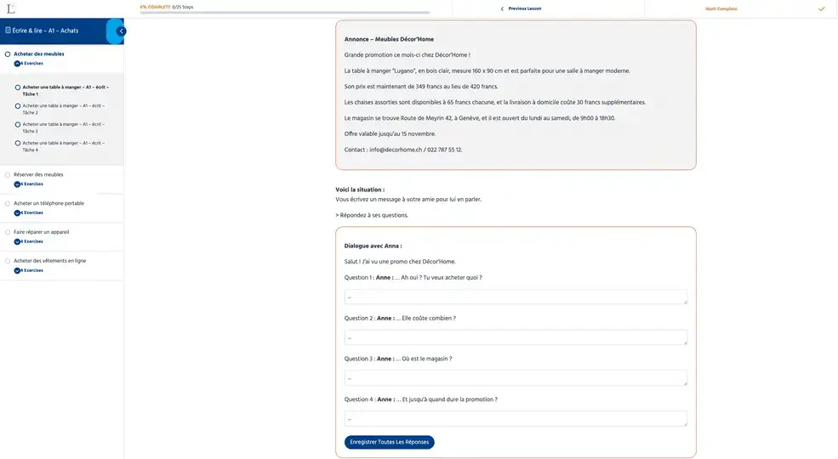
Task: Click the Previous Lesson left arrow icon
Action: point(502,8)
